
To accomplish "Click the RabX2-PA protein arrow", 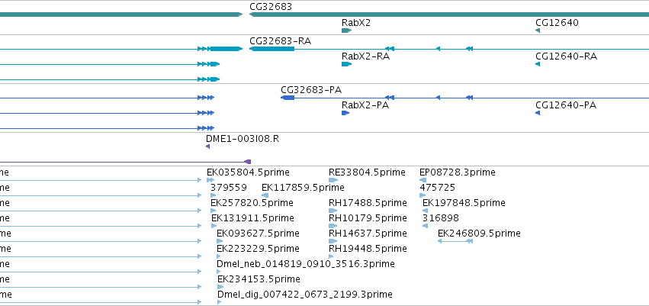I will [345, 113].
